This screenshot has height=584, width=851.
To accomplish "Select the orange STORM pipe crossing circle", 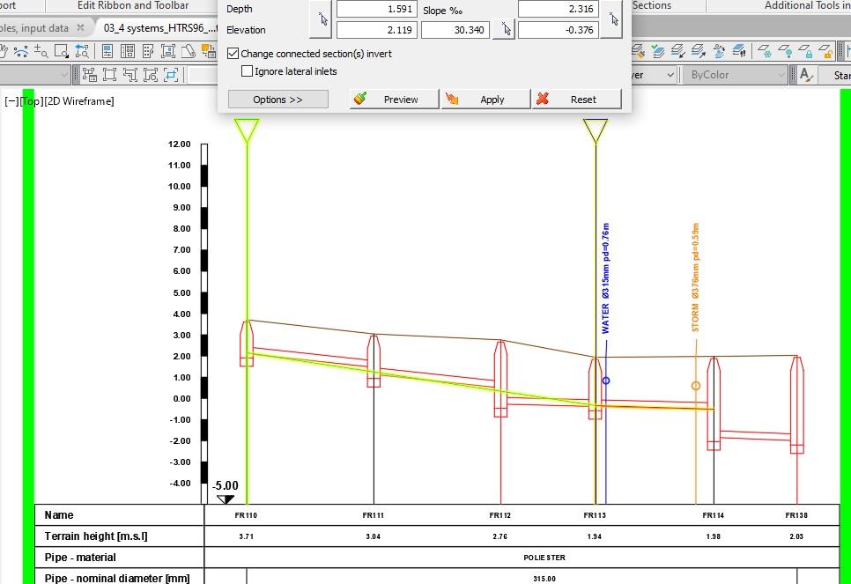I will [x=696, y=386].
